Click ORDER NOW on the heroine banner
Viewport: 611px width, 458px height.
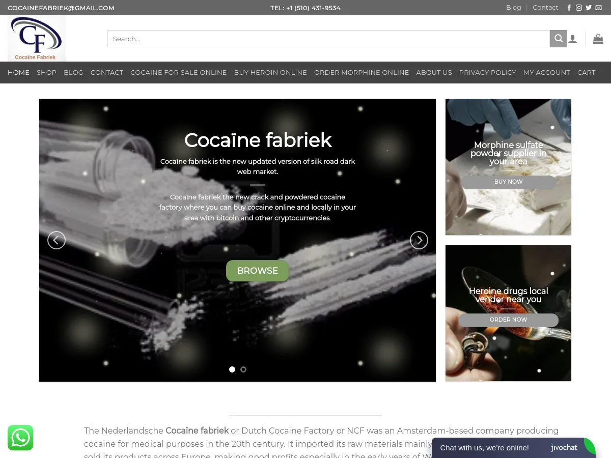pos(508,320)
